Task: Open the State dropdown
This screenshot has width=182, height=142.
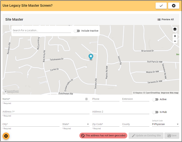Action: tap(76, 124)
